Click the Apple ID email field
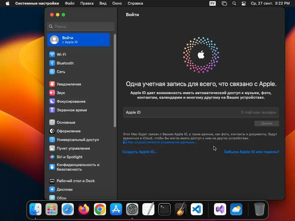Screen dimensions: 295x221 pyautogui.click(x=201, y=113)
